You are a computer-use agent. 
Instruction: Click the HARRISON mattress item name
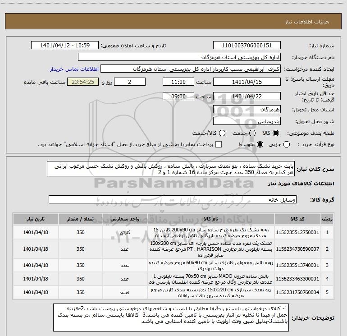pos(211,249)
